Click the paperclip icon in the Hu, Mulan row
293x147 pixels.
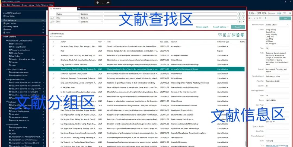point(54,46)
